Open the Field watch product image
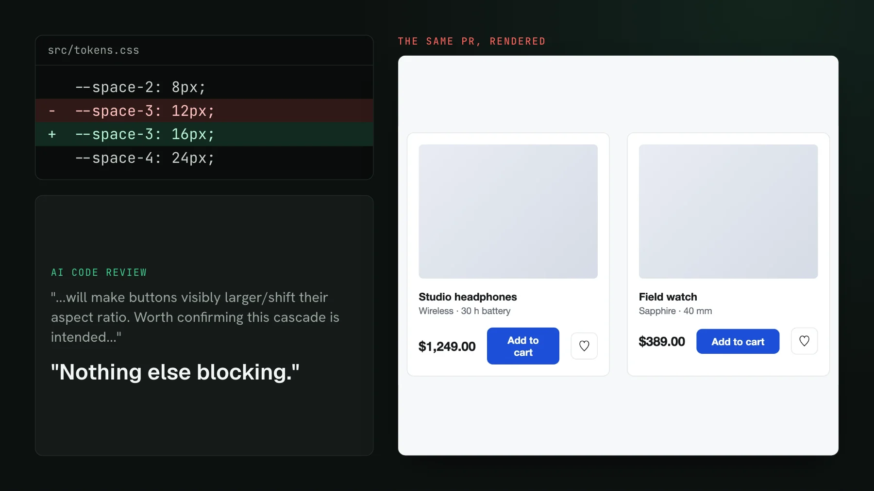Screen dimensions: 874x491 tap(728, 211)
